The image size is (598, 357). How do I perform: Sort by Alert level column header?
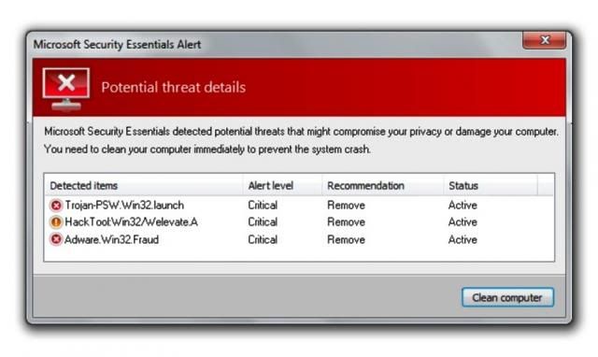tap(282, 186)
